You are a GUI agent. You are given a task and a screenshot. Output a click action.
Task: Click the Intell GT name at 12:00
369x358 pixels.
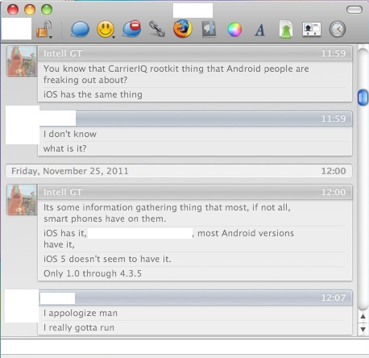point(63,192)
